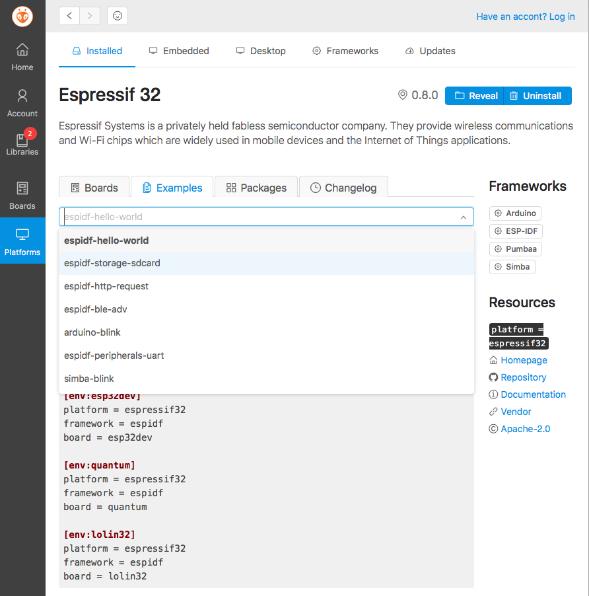This screenshot has width=589, height=596.
Task: Click 'Have an account? Log in' link
Action: pyautogui.click(x=526, y=17)
